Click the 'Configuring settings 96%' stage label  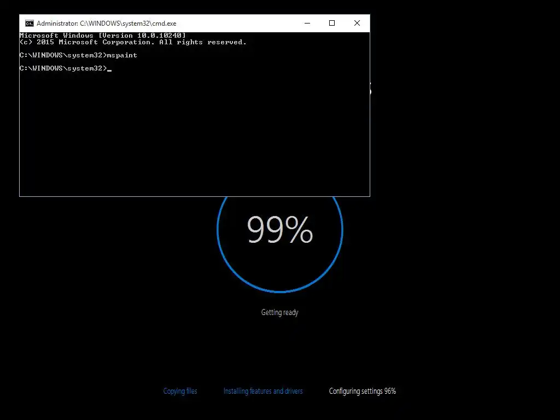pos(363,391)
